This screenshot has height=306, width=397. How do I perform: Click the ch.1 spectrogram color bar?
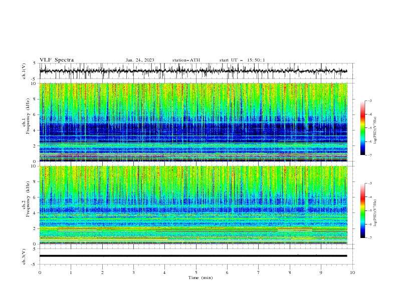point(362,128)
